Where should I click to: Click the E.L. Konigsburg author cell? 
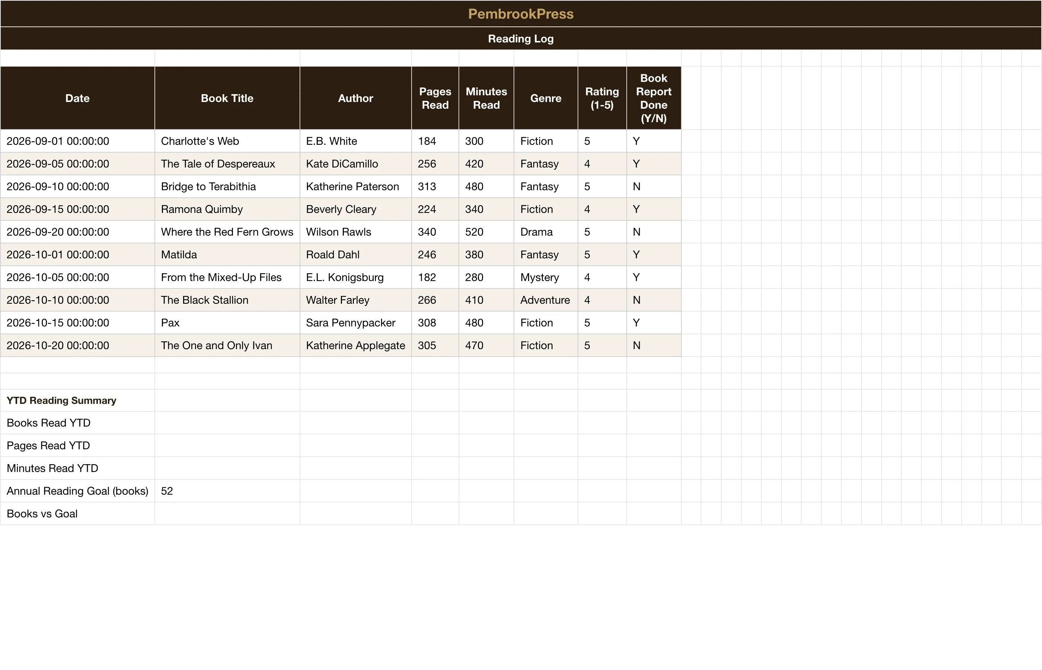click(x=356, y=277)
